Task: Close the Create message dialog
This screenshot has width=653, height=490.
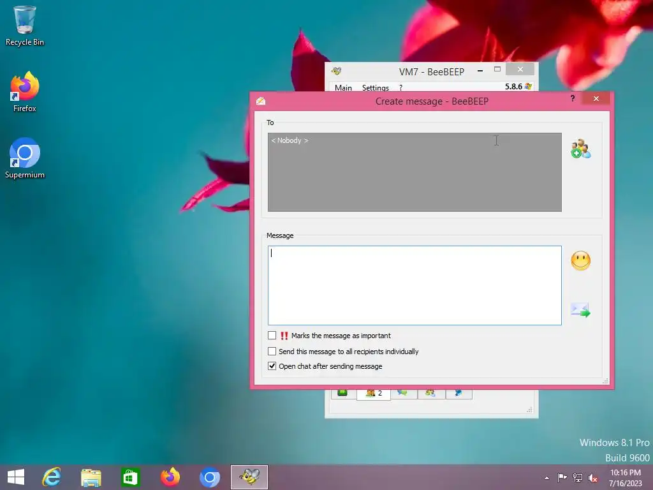Action: pos(596,98)
